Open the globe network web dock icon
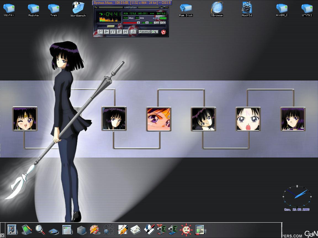 tap(109, 230)
